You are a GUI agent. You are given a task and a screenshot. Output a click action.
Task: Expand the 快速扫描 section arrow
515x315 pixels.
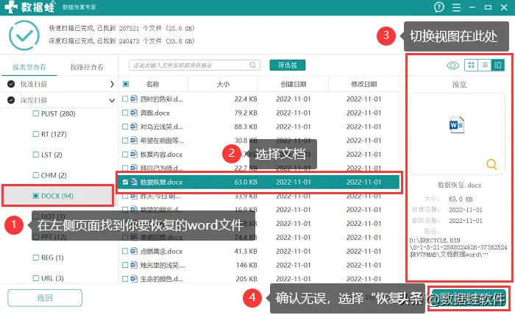click(x=112, y=84)
